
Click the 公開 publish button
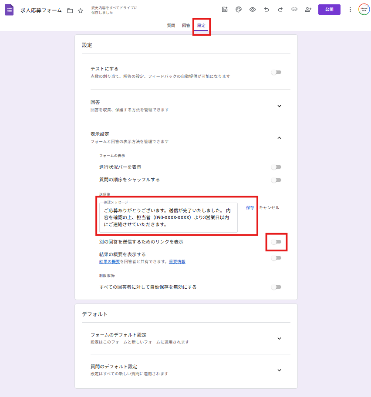pos(329,9)
